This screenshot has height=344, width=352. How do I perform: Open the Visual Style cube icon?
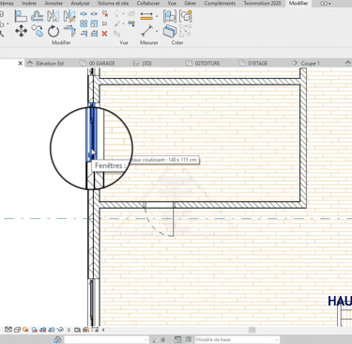[x=17, y=330]
